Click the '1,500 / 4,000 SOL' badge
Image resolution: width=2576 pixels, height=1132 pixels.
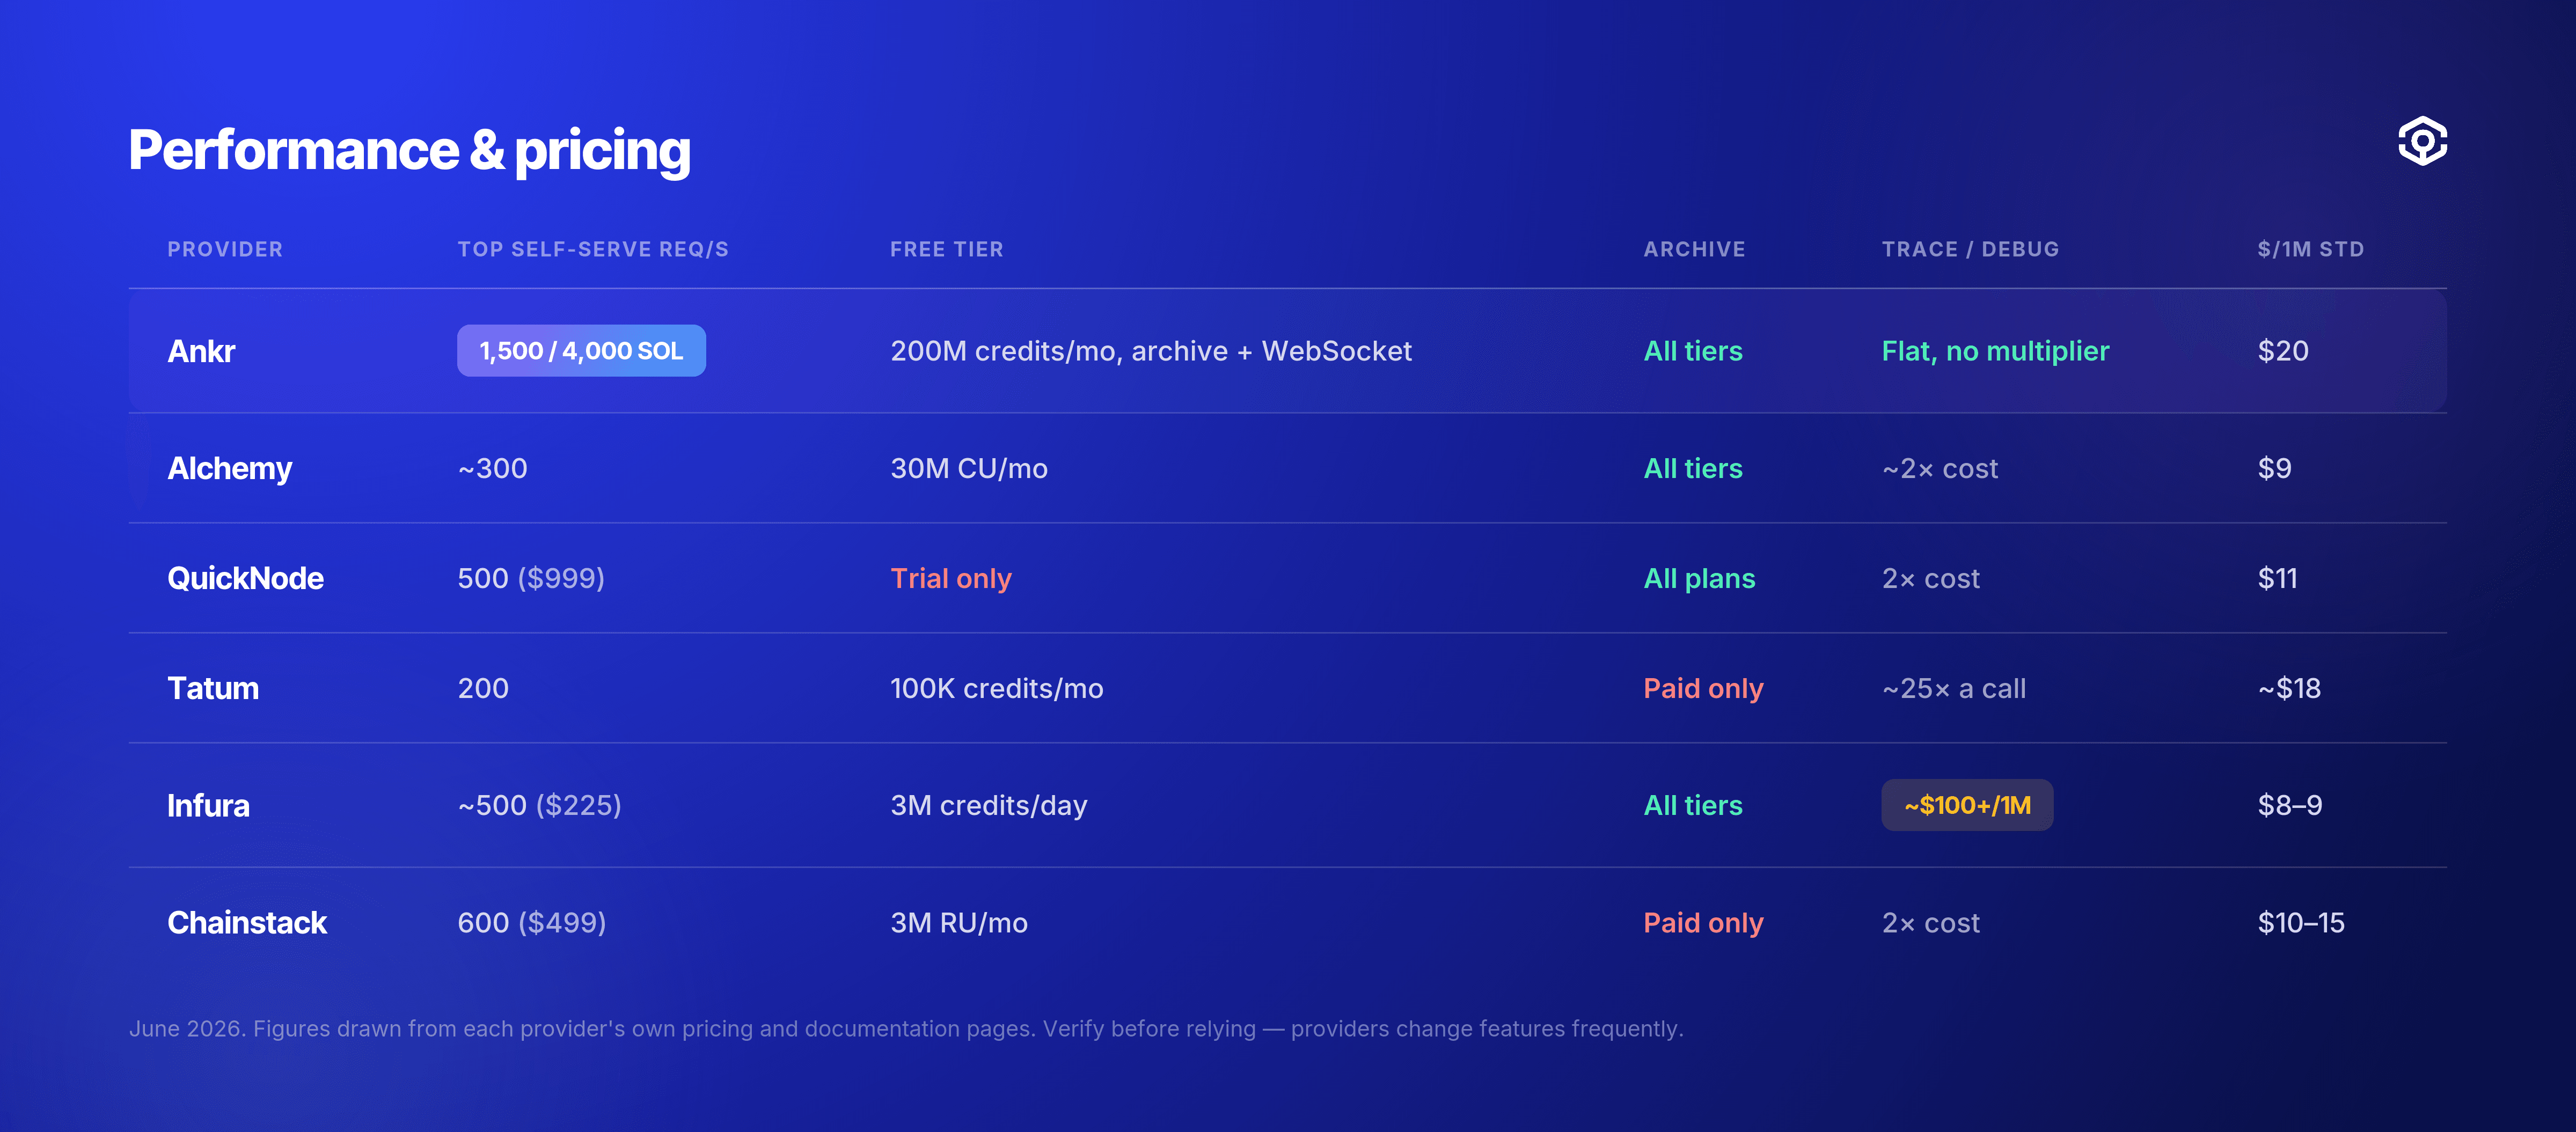[581, 351]
